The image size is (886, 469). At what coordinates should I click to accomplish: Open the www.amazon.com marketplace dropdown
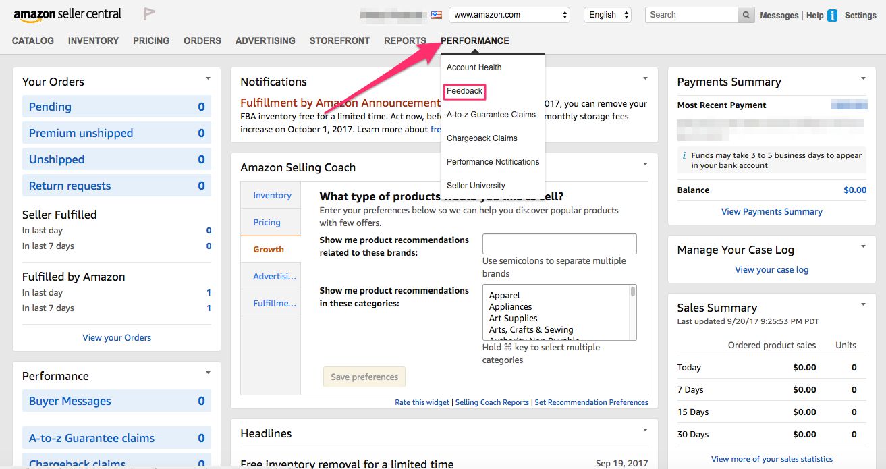coord(509,15)
